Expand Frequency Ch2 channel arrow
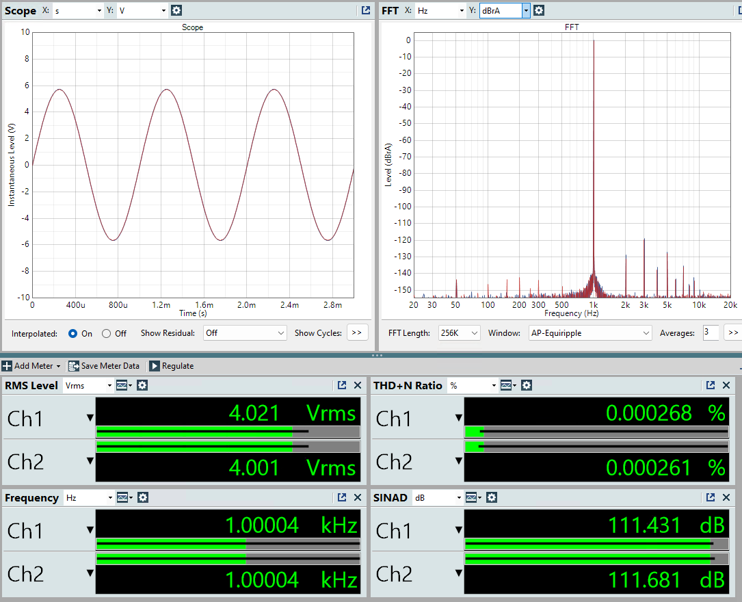742x602 pixels. pos(90,573)
